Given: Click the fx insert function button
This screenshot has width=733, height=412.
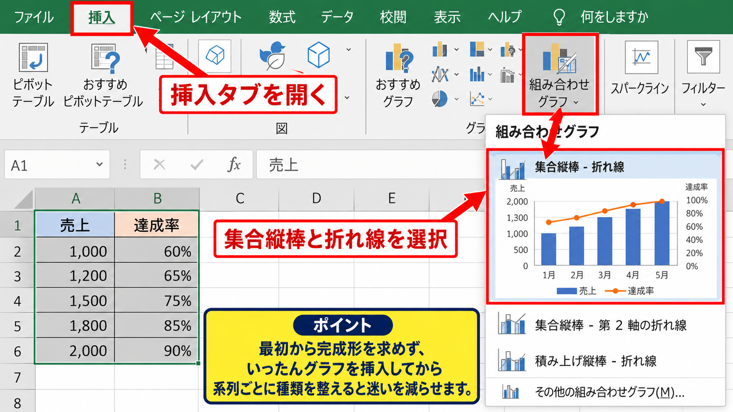Looking at the screenshot, I should tap(234, 165).
